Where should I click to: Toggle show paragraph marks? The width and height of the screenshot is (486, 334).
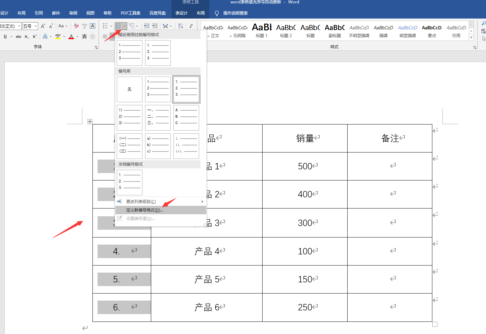(x=191, y=26)
